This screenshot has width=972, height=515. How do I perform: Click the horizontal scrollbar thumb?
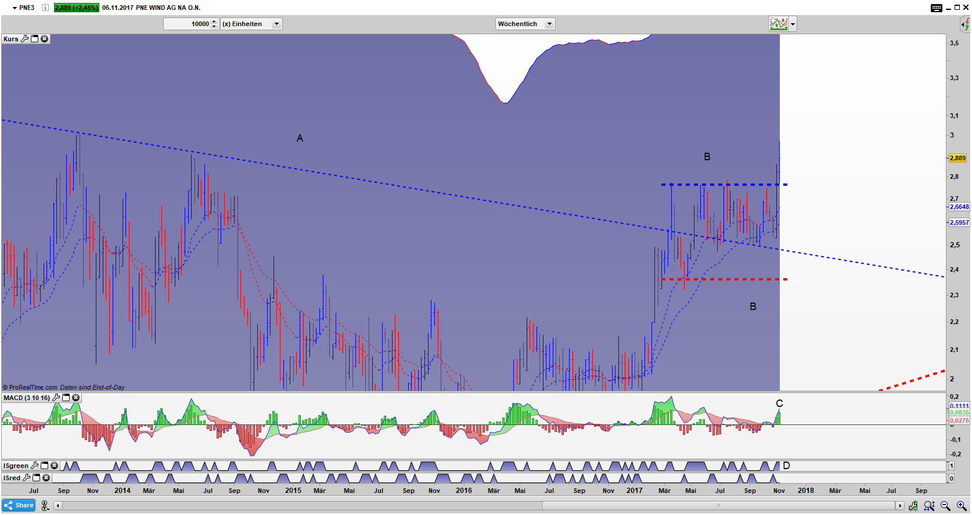[x=719, y=506]
